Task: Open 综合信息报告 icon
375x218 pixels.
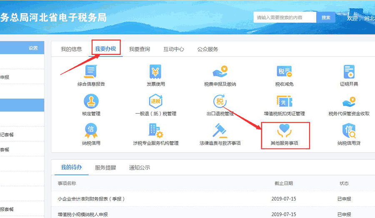Action: pyautogui.click(x=91, y=72)
